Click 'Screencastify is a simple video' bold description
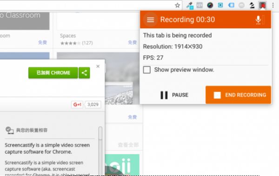Image resolution: width=279 pixels, height=176 pixels. point(47,149)
